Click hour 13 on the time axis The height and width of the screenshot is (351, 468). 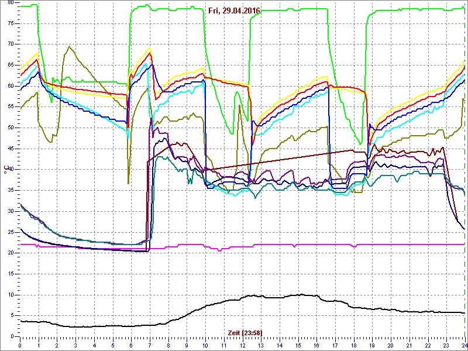pyautogui.click(x=261, y=345)
